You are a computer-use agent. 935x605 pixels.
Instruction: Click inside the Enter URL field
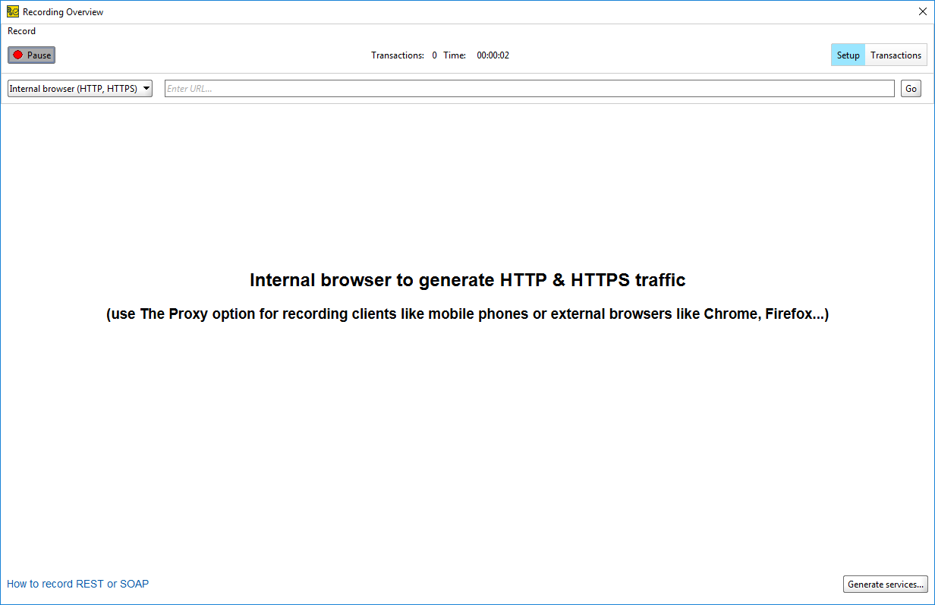pyautogui.click(x=529, y=89)
